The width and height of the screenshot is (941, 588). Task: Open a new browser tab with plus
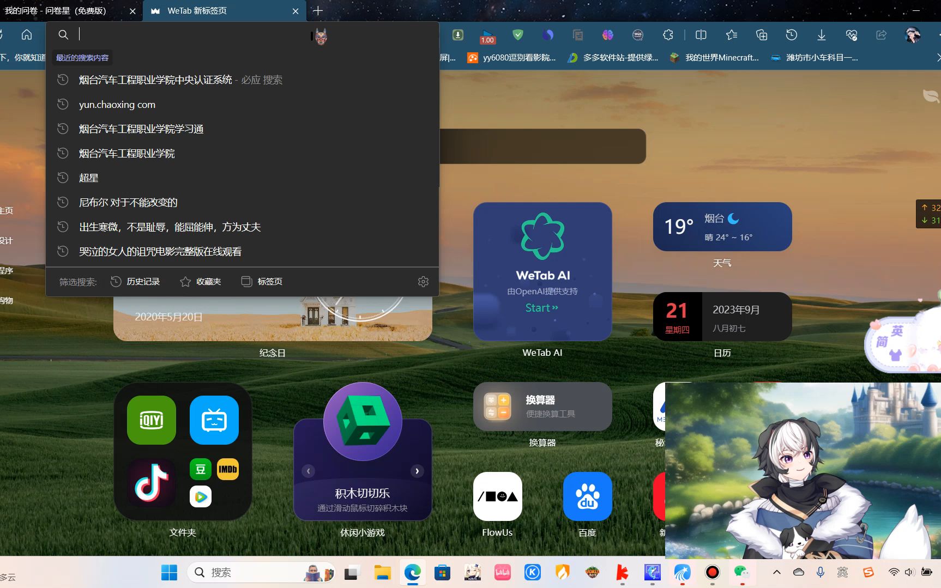pos(318,11)
